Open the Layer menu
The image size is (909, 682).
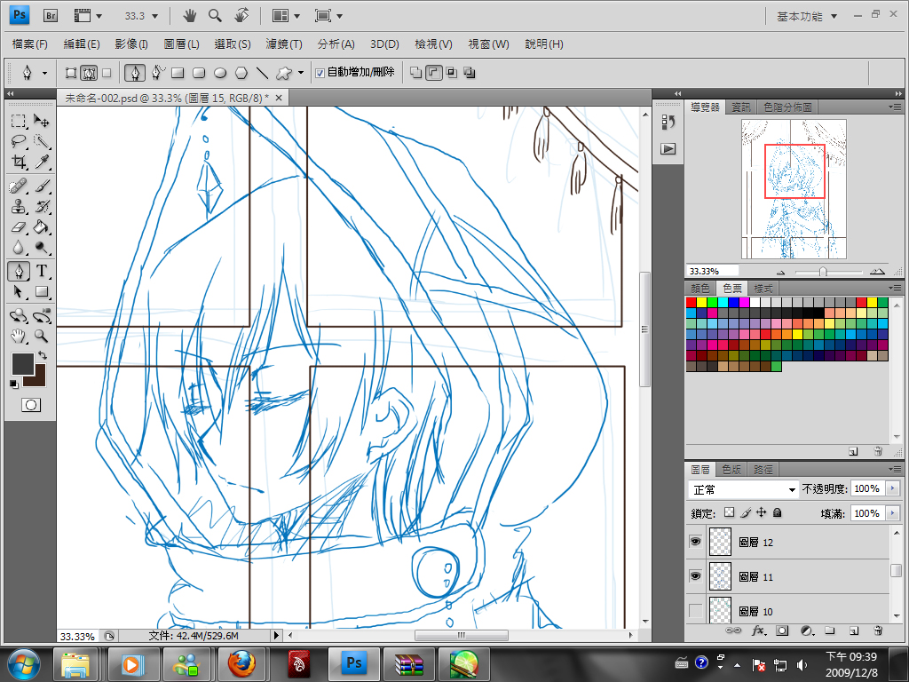181,44
